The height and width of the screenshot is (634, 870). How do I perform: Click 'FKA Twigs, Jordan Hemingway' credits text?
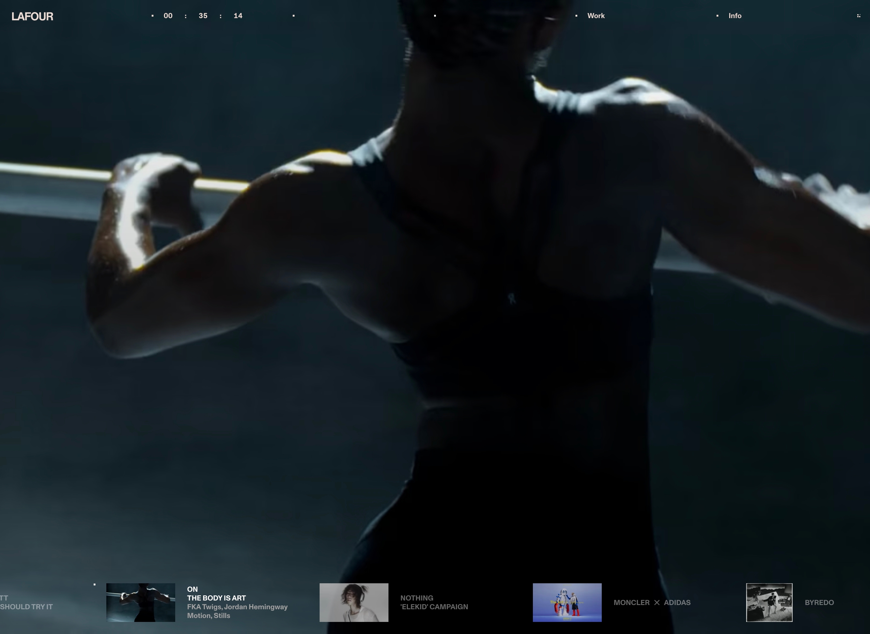pos(237,607)
